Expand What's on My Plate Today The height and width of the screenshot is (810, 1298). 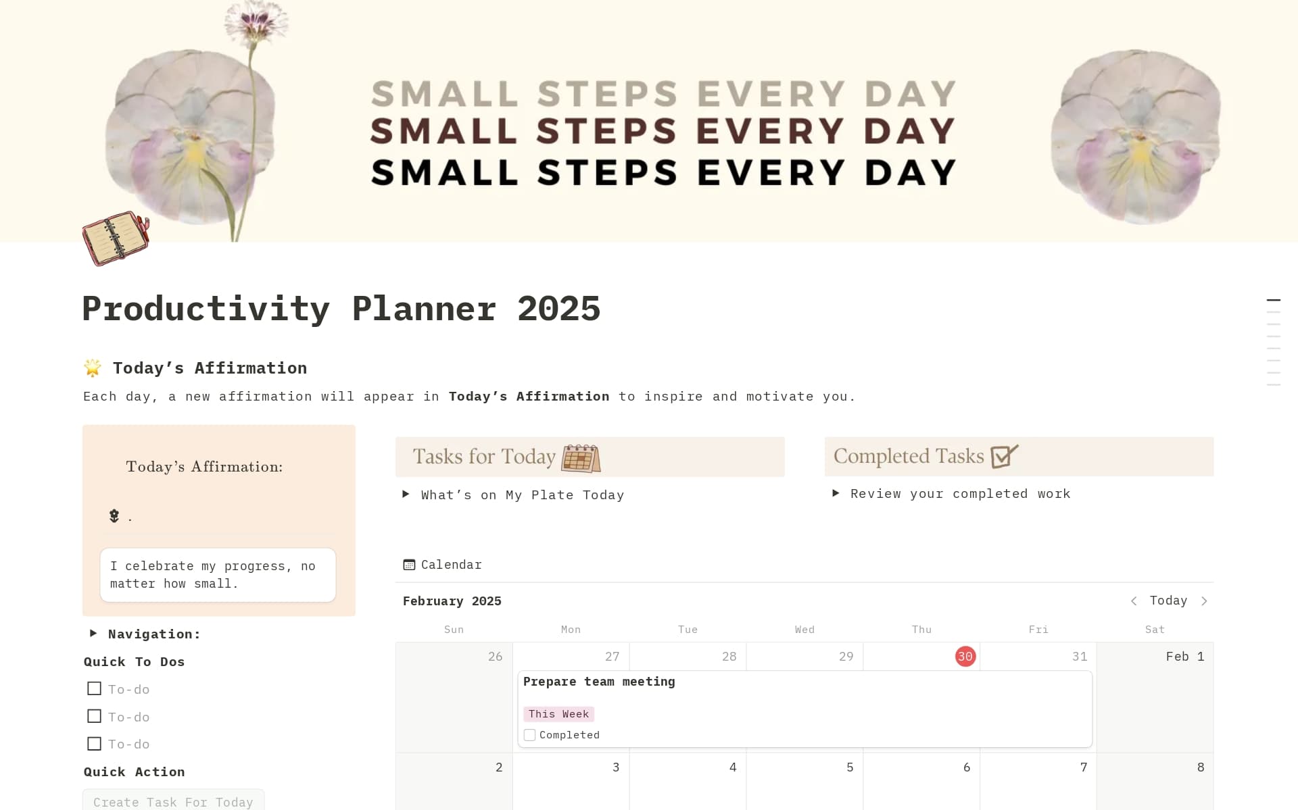click(x=406, y=495)
